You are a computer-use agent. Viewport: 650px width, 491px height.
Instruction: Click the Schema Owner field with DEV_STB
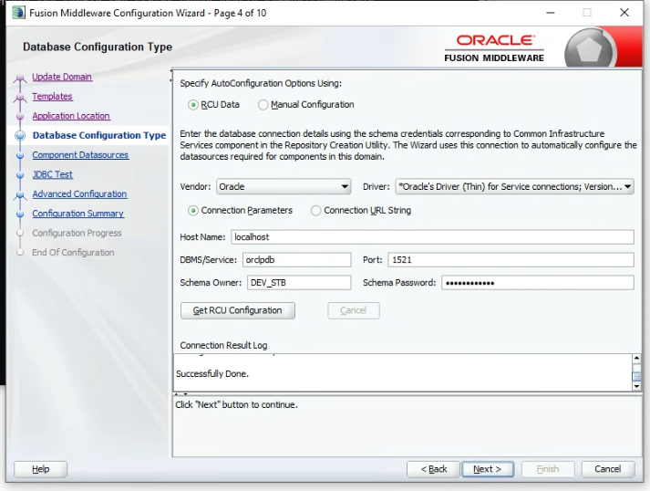[x=299, y=283]
